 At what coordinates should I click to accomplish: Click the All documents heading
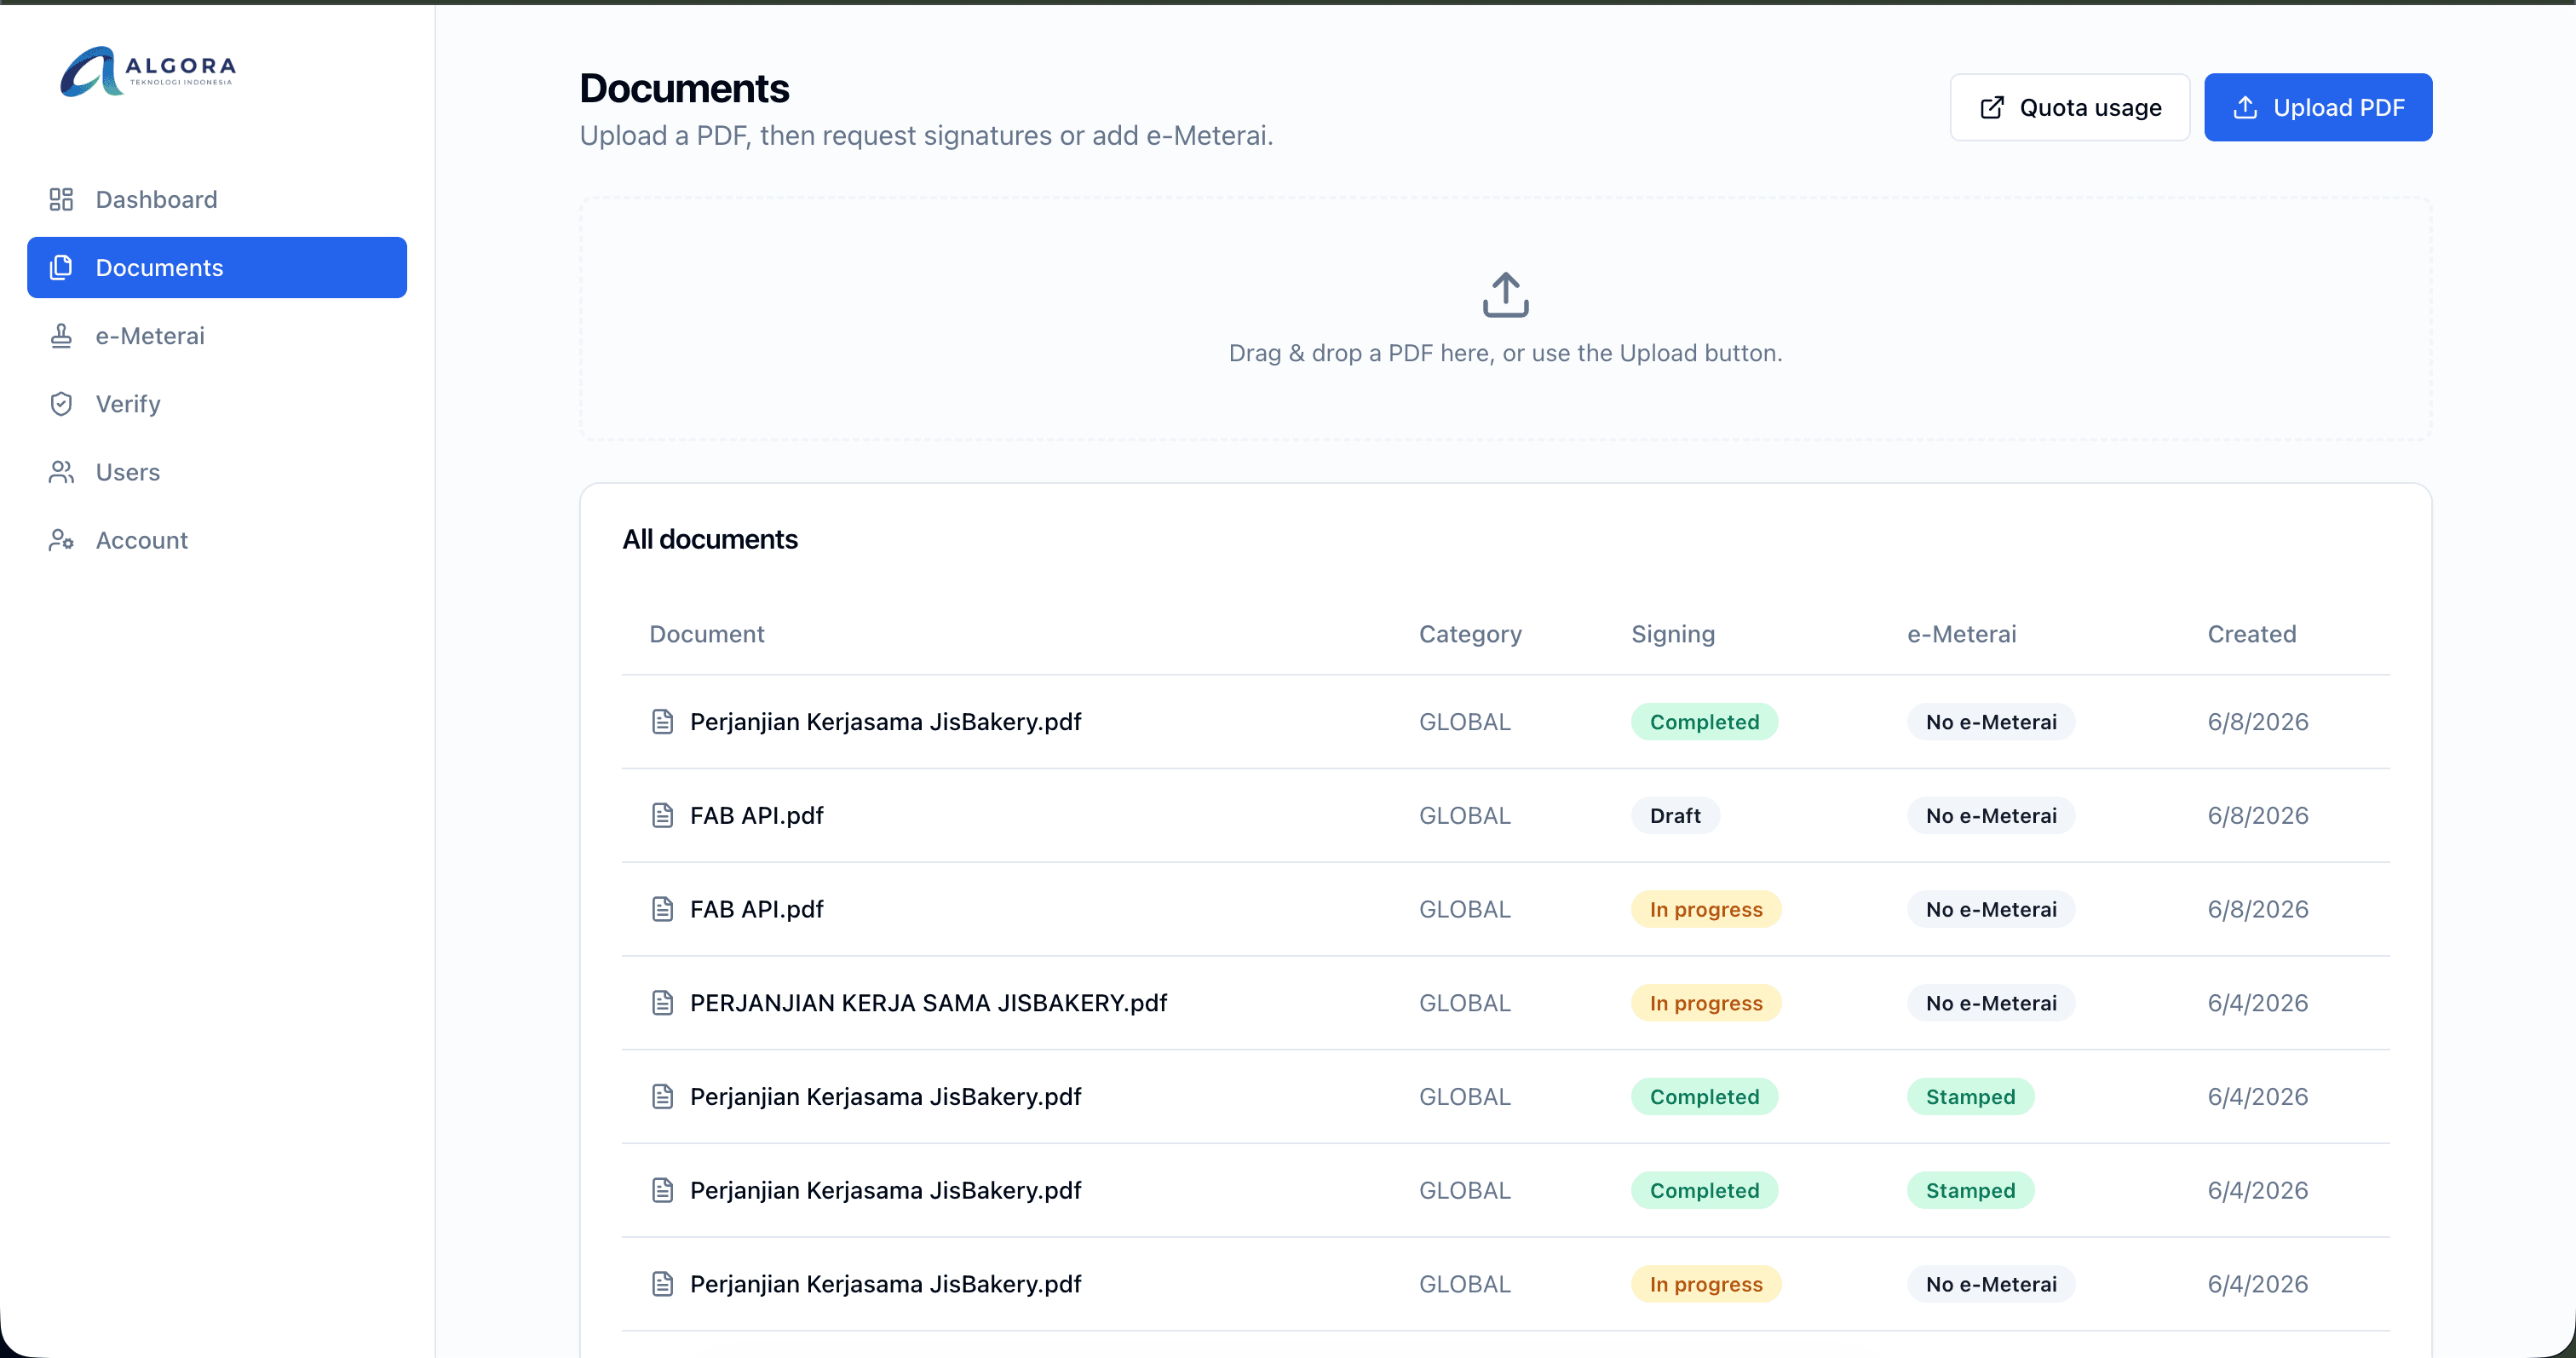coord(710,539)
